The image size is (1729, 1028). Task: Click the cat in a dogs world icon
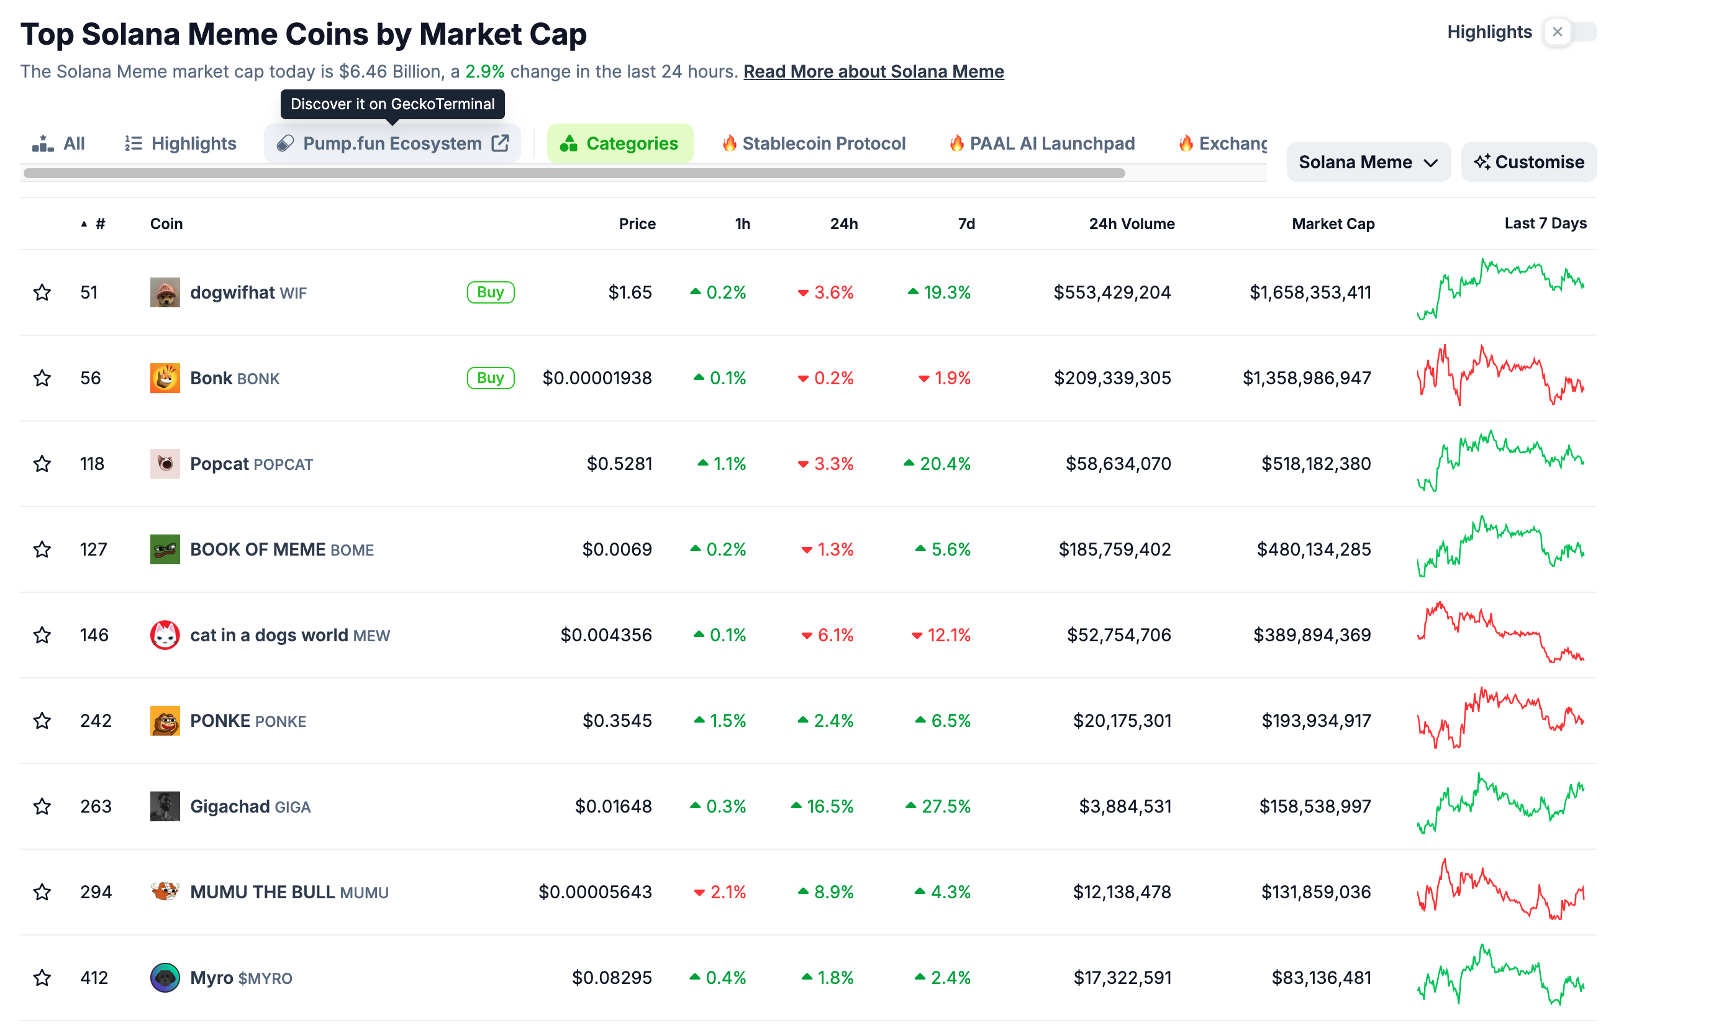[x=165, y=635]
